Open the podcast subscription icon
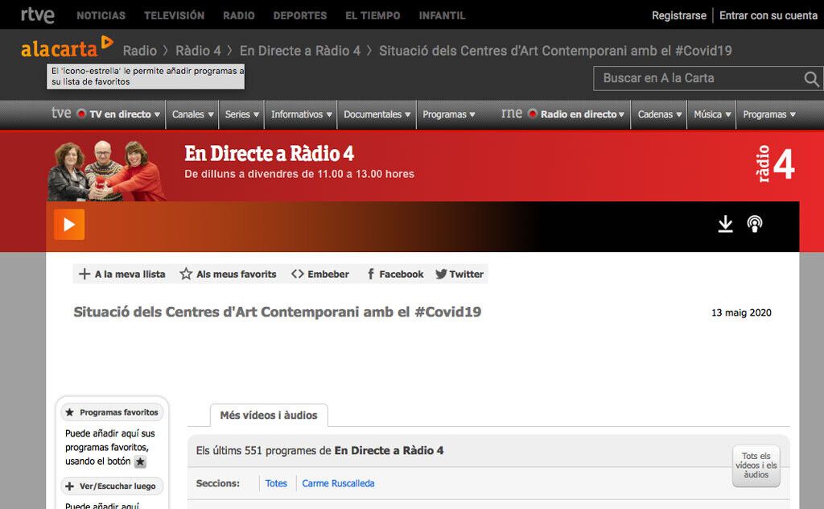824x509 pixels. [755, 224]
